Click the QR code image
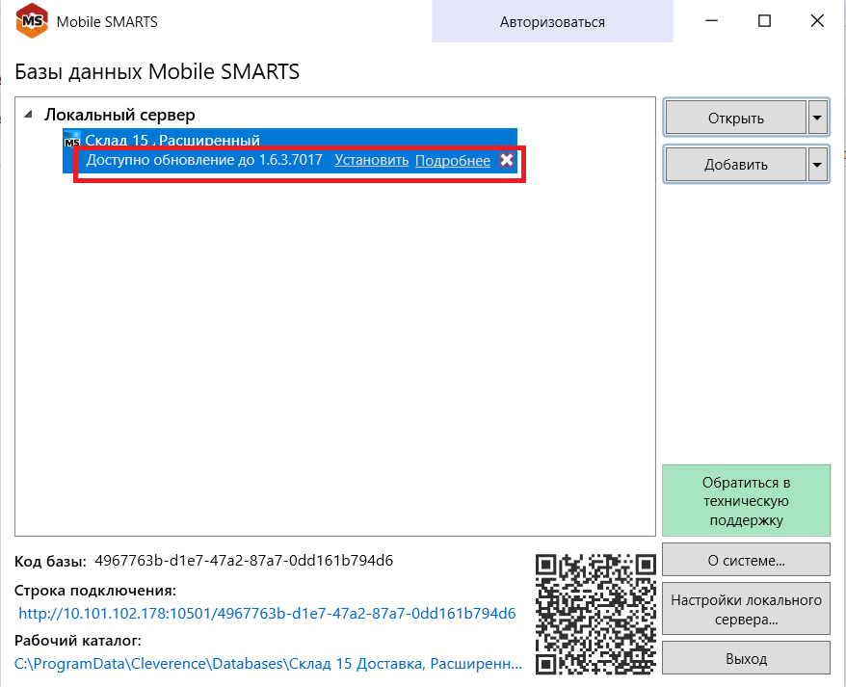Screen dimensions: 846x687 tap(595, 612)
